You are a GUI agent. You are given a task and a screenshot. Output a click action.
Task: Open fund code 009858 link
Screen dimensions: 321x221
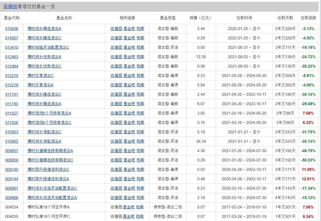12,160
